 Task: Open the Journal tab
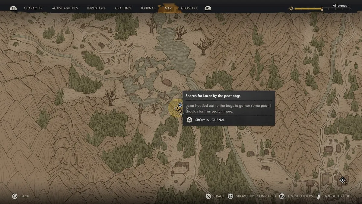click(x=148, y=8)
